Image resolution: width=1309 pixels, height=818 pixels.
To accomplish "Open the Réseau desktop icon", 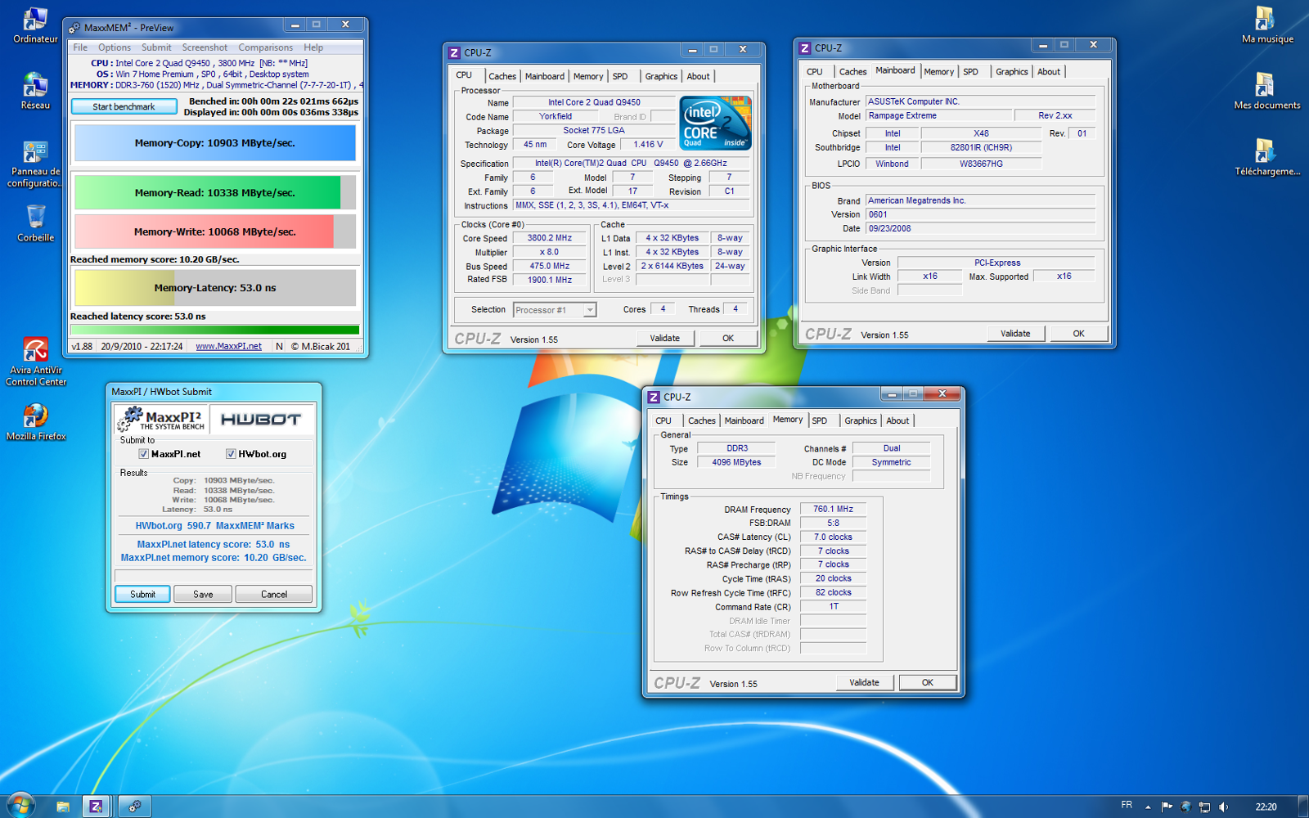I will click(35, 91).
